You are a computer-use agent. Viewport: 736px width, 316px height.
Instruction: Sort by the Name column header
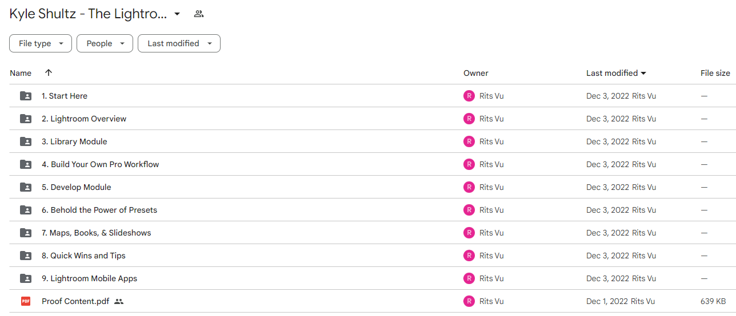tap(21, 73)
